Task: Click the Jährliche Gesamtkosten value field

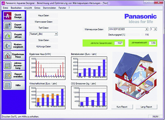Action: (118, 43)
